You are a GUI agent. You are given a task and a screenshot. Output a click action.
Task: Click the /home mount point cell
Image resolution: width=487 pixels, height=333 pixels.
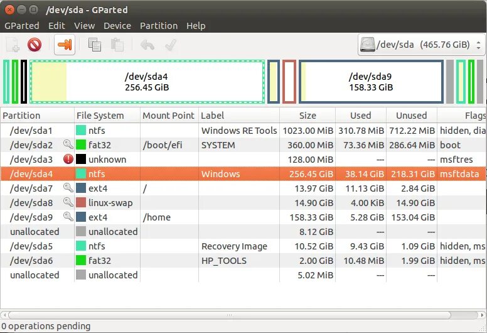[169, 217]
